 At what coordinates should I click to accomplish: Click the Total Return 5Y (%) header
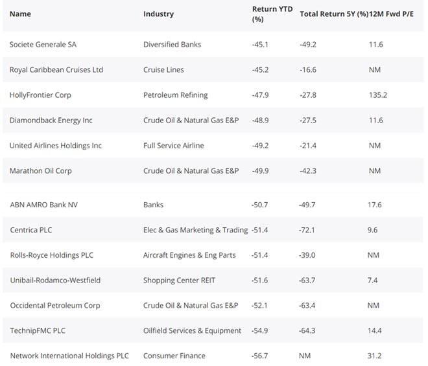pyautogui.click(x=333, y=14)
